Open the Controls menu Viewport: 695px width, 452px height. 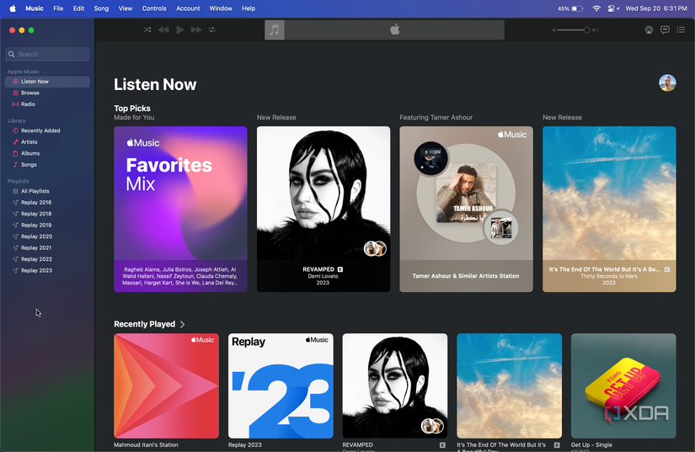pyautogui.click(x=154, y=8)
